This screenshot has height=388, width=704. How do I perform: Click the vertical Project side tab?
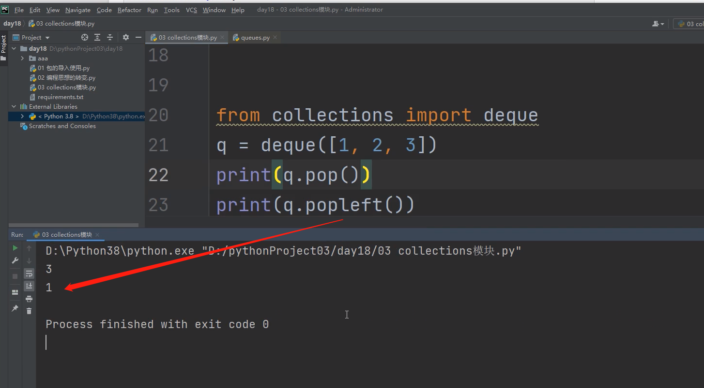pos(3,44)
